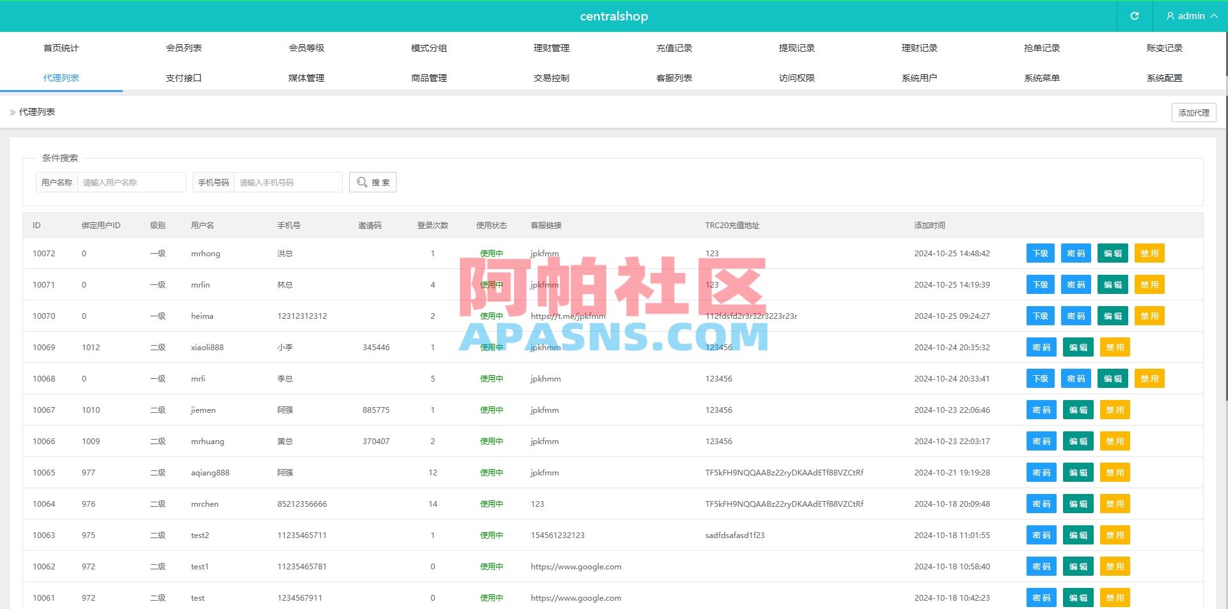Collapse the 条件搜索 panel header
The image size is (1228, 609).
click(x=59, y=158)
